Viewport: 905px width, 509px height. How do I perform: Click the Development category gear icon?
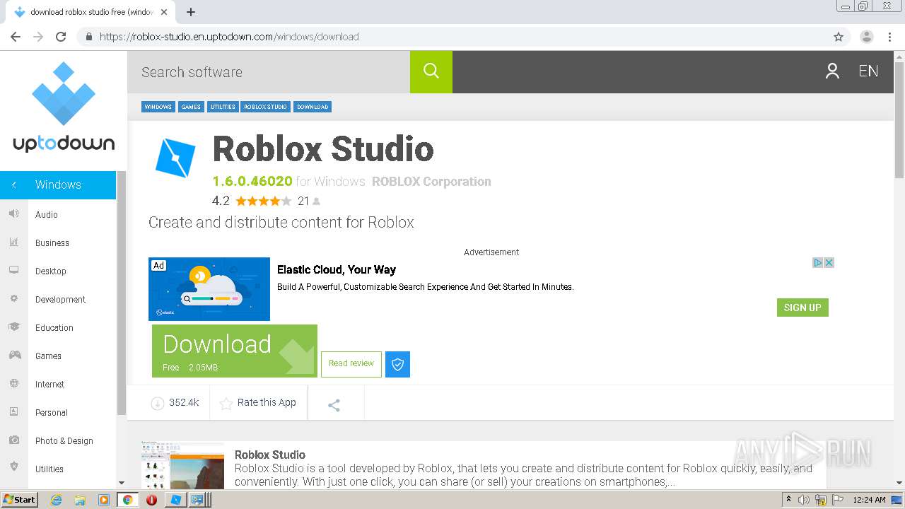click(x=14, y=298)
